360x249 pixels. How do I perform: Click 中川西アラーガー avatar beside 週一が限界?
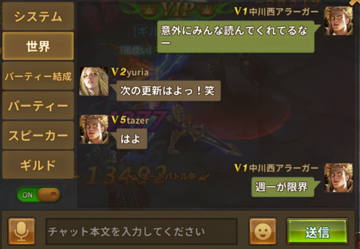coord(339,178)
